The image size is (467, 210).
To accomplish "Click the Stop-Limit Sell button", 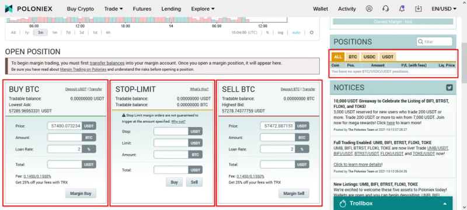I will pyautogui.click(x=194, y=182).
